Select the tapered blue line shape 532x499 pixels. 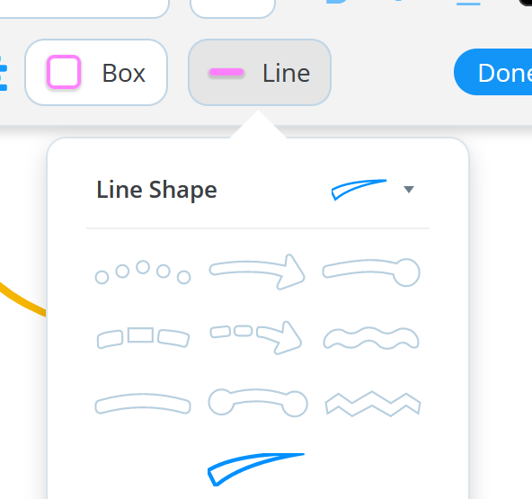pos(256,469)
